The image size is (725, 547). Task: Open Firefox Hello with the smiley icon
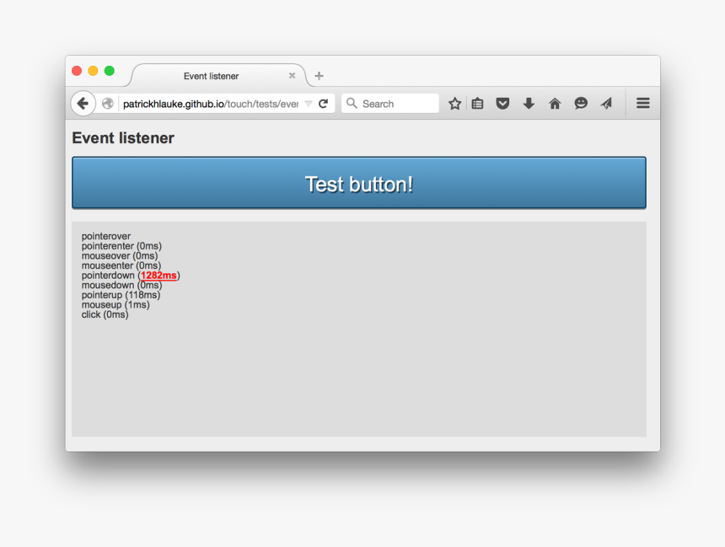pos(581,103)
